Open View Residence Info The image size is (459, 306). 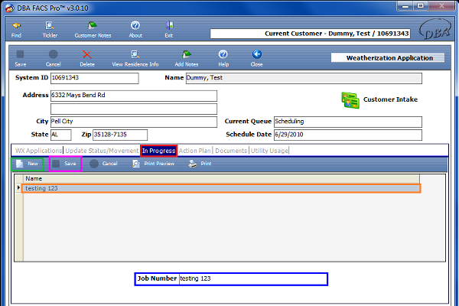[x=135, y=59]
